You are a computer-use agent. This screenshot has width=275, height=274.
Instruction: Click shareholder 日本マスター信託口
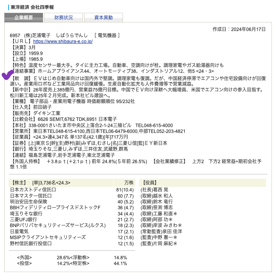coord(31,196)
